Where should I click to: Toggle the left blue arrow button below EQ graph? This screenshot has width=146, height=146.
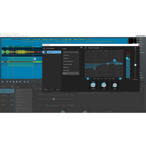coord(88,79)
